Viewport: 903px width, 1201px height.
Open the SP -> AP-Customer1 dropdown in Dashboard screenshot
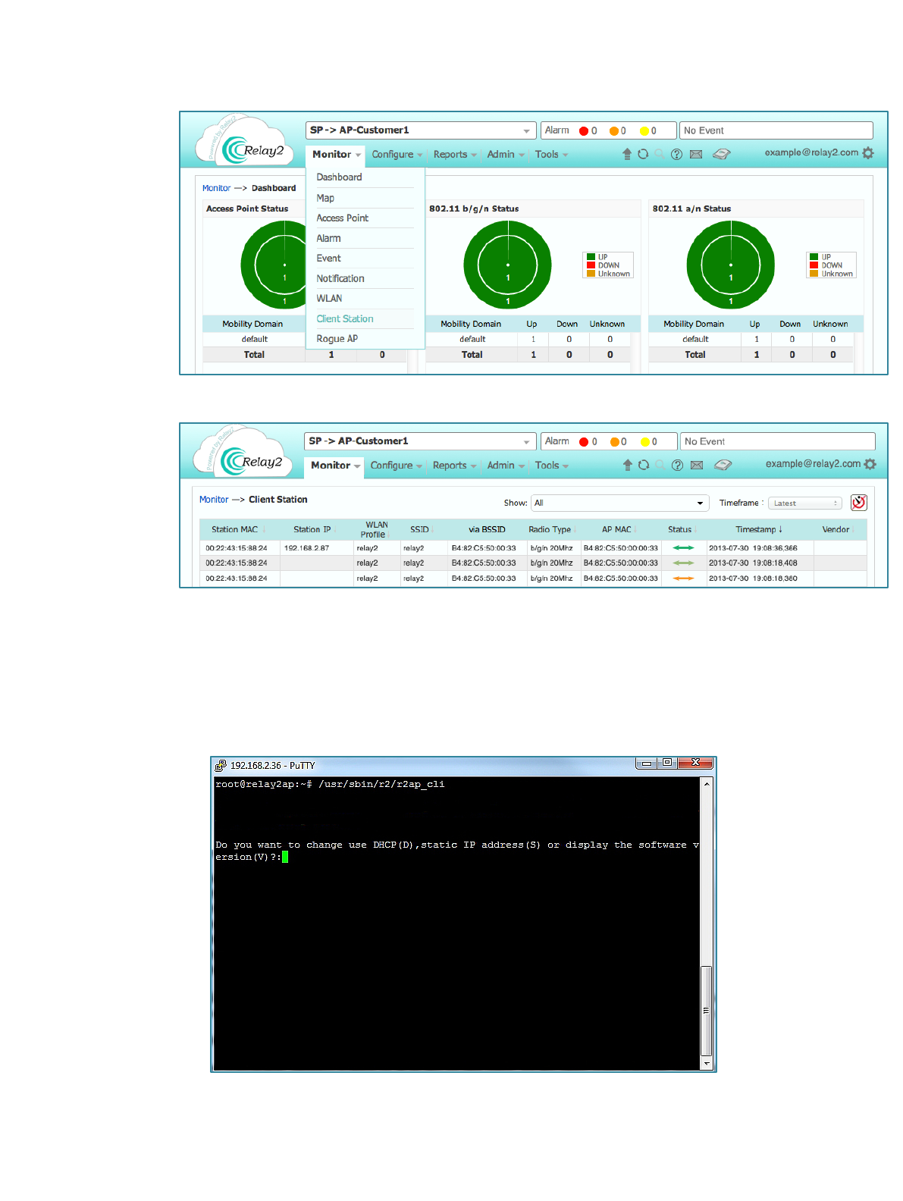421,130
